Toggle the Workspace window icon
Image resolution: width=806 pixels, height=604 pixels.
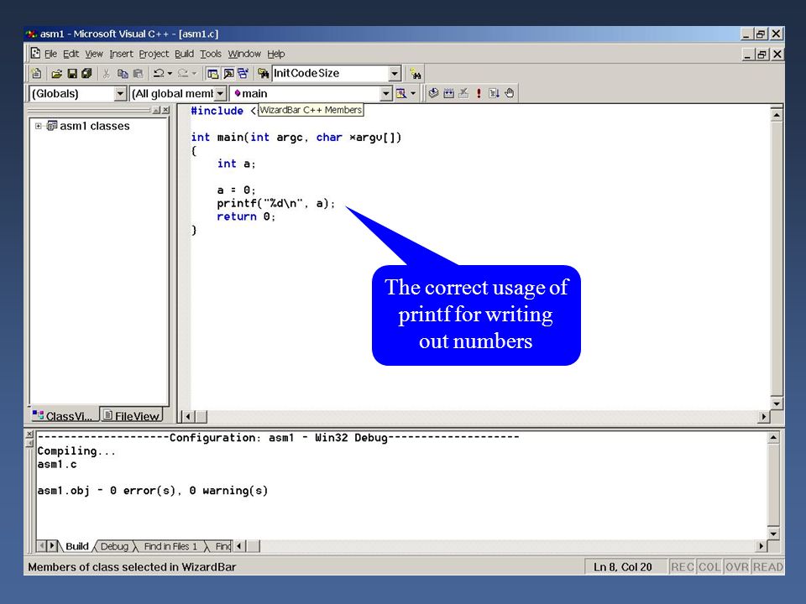(x=212, y=74)
